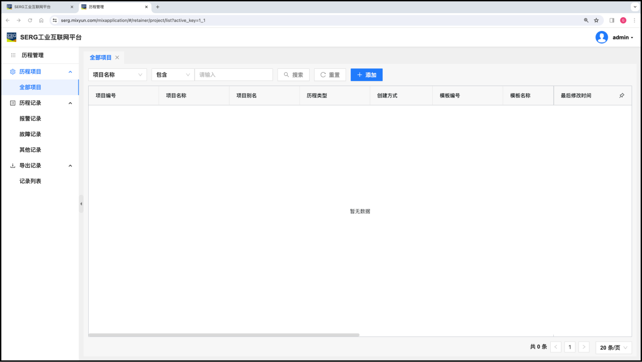
Task: Click the pin icon in table header
Action: click(x=622, y=96)
